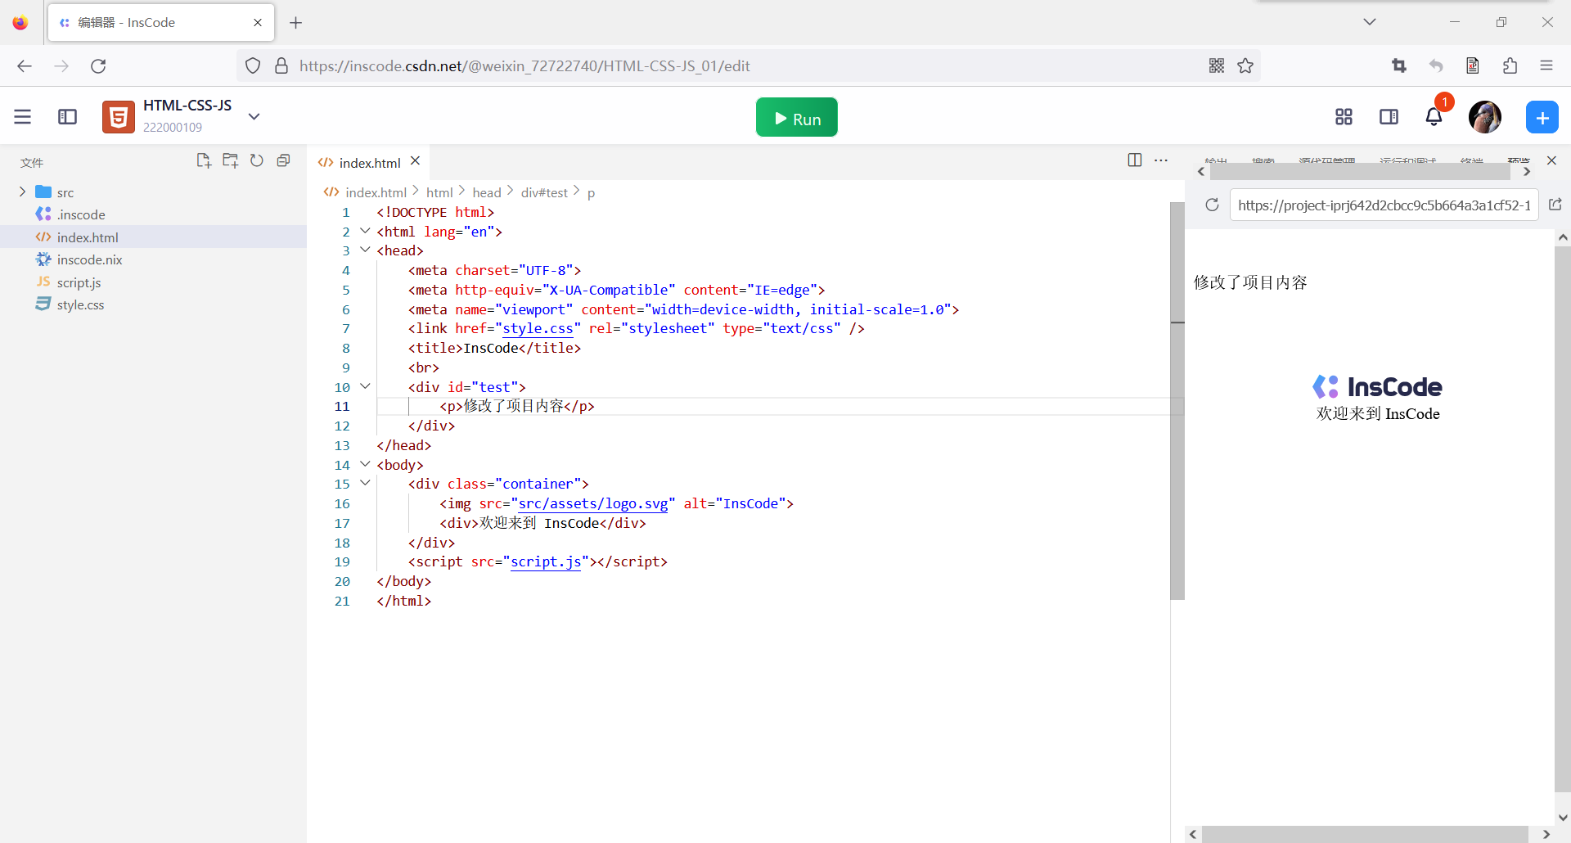Image resolution: width=1571 pixels, height=843 pixels.
Task: Open the user avatar menu
Action: click(1484, 117)
